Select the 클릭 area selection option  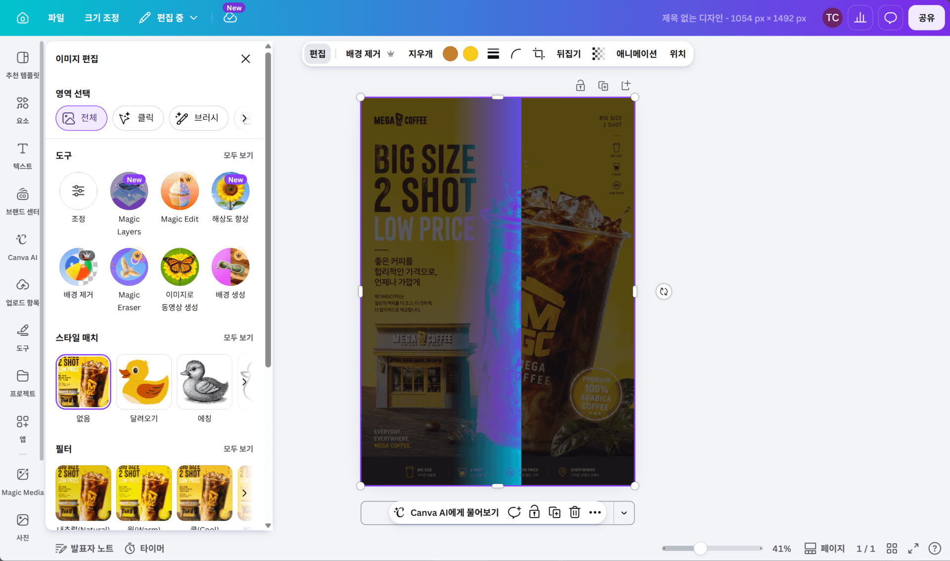[x=138, y=118]
